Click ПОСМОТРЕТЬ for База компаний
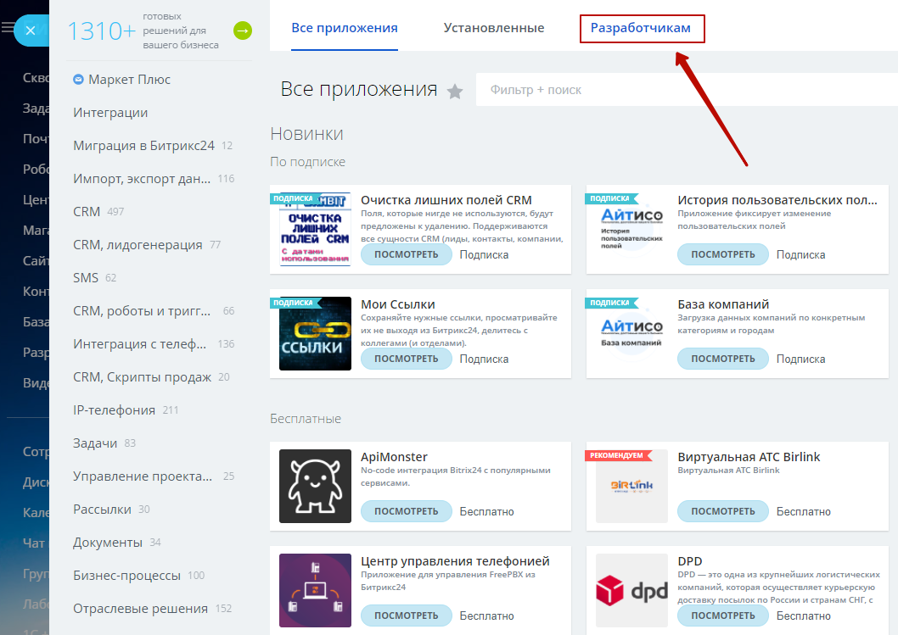 pos(723,359)
